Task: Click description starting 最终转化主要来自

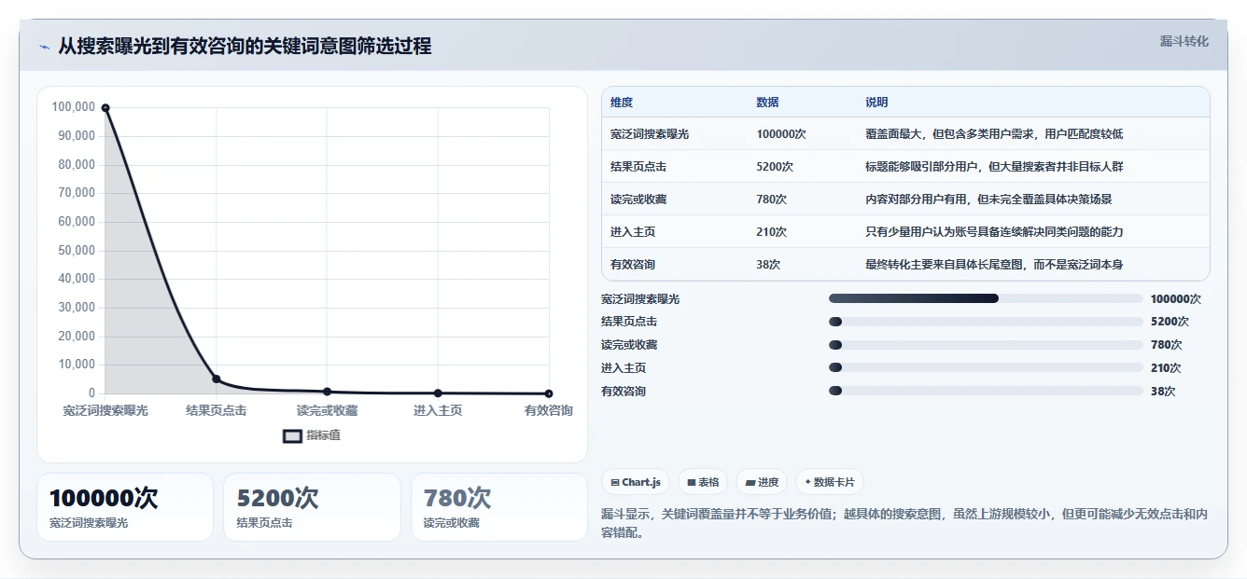Action: pos(994,265)
